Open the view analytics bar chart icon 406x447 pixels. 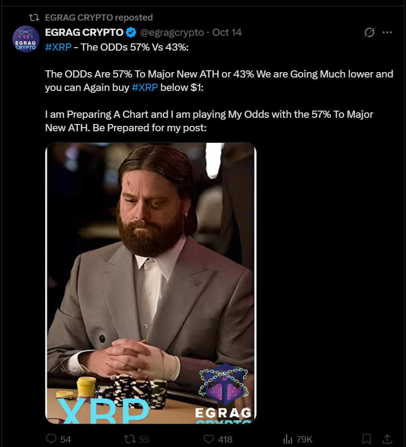[288, 439]
